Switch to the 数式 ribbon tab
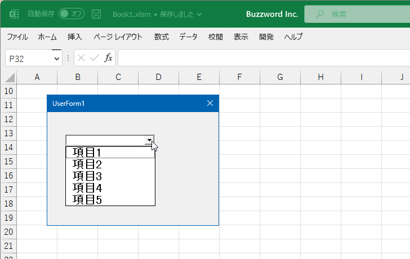The height and width of the screenshot is (259, 410). (x=161, y=37)
